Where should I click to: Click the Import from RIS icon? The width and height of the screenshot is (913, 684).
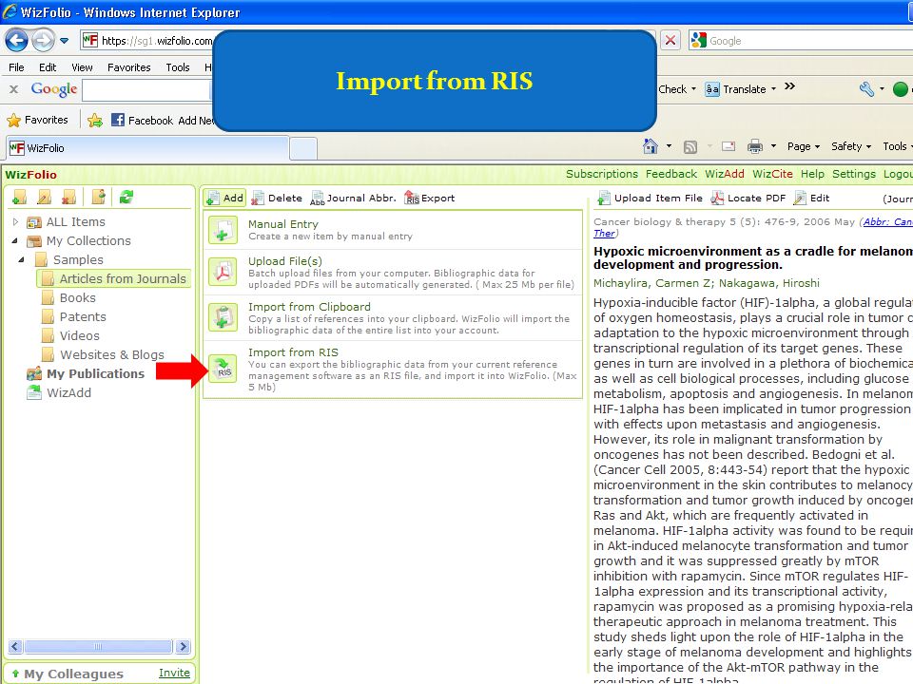[223, 369]
